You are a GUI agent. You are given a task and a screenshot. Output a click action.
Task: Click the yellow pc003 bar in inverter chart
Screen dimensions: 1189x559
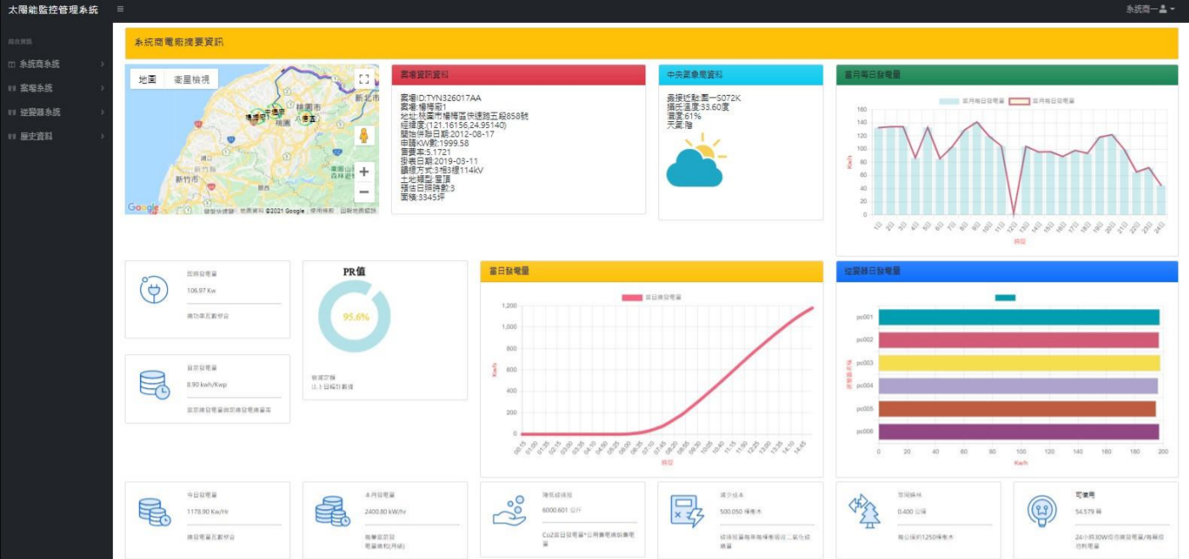pyautogui.click(x=1019, y=363)
